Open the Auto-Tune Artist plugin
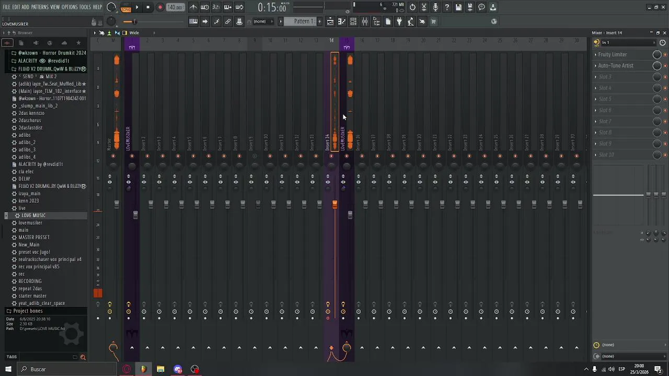This screenshot has height=376, width=669. (616, 66)
